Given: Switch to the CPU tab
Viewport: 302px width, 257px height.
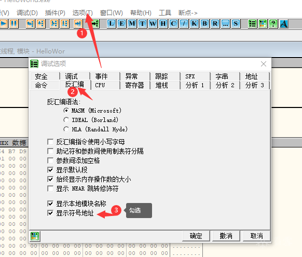Looking at the screenshot, I should 105,85.
